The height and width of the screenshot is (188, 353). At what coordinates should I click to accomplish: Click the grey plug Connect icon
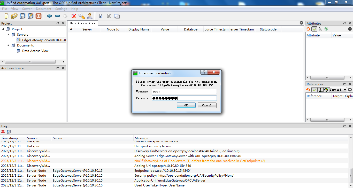[x=66, y=16]
